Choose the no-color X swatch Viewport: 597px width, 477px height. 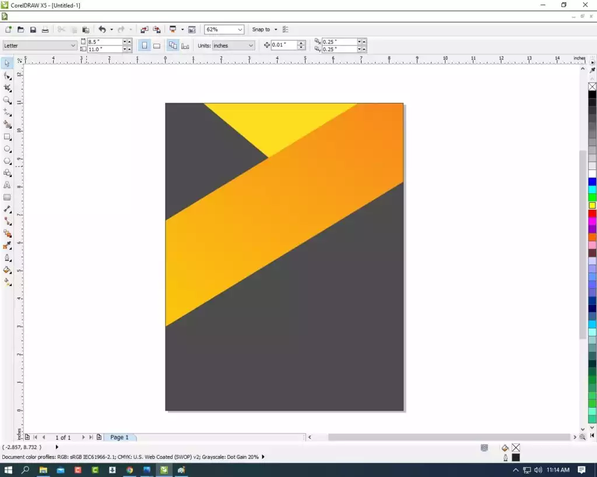coord(592,86)
